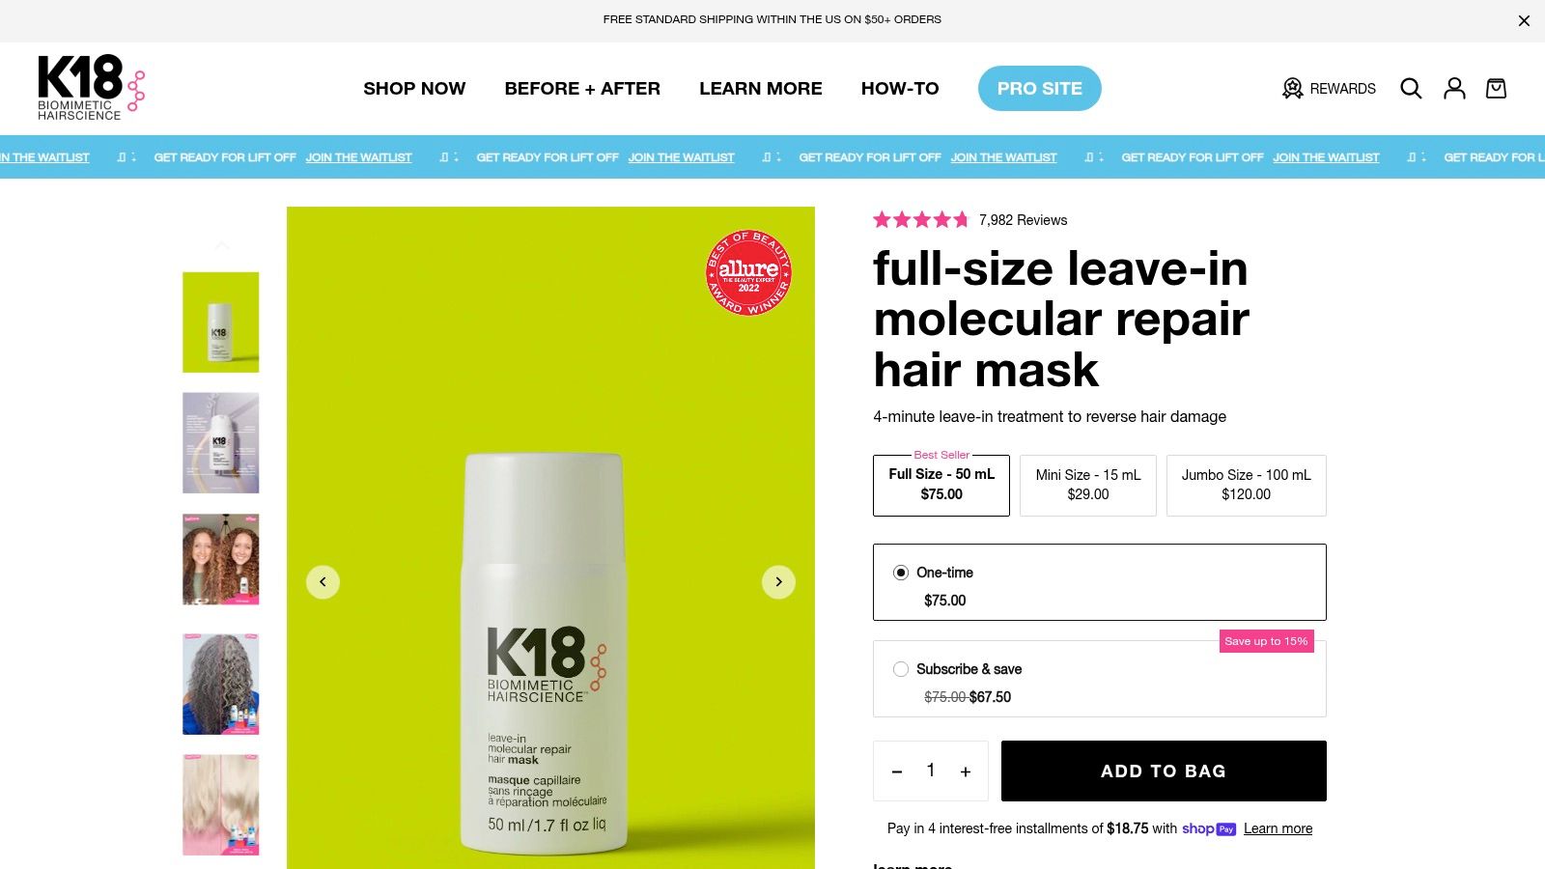Open the search magnifier icon
Viewport: 1545px width, 869px height.
tap(1411, 89)
